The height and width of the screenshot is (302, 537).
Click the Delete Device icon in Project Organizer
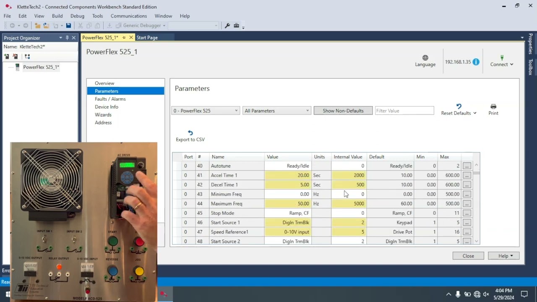point(16,56)
